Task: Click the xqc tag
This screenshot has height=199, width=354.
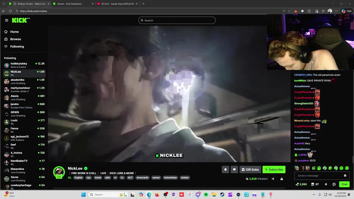Action: point(88,178)
